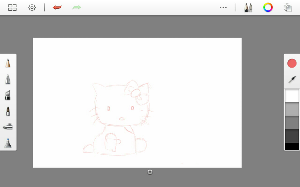This screenshot has width=300, height=187.
Task: Tap the current red color puck
Action: (x=292, y=63)
